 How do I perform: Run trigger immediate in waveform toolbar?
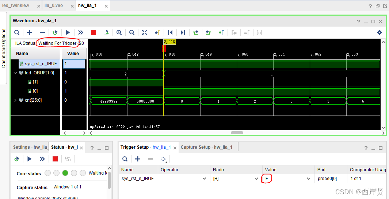pyautogui.click(x=81, y=32)
